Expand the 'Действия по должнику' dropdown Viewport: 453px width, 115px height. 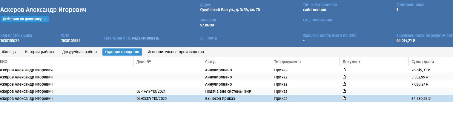coord(24,19)
